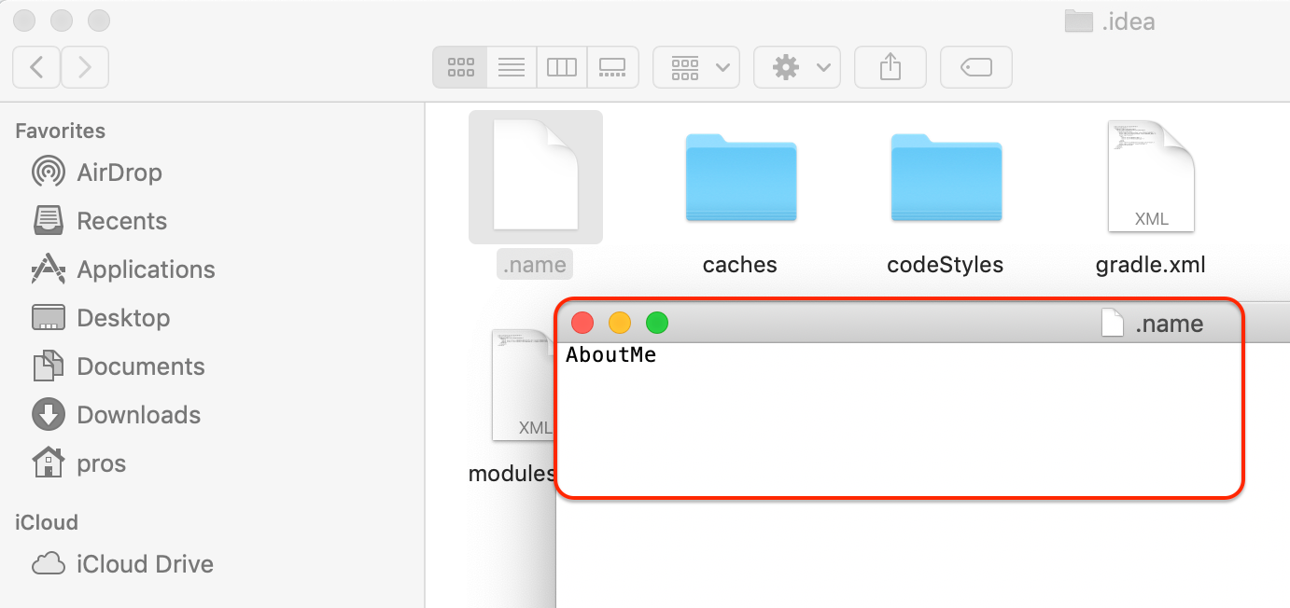Collapse the Favorites sidebar section
The height and width of the screenshot is (608, 1290).
point(60,131)
